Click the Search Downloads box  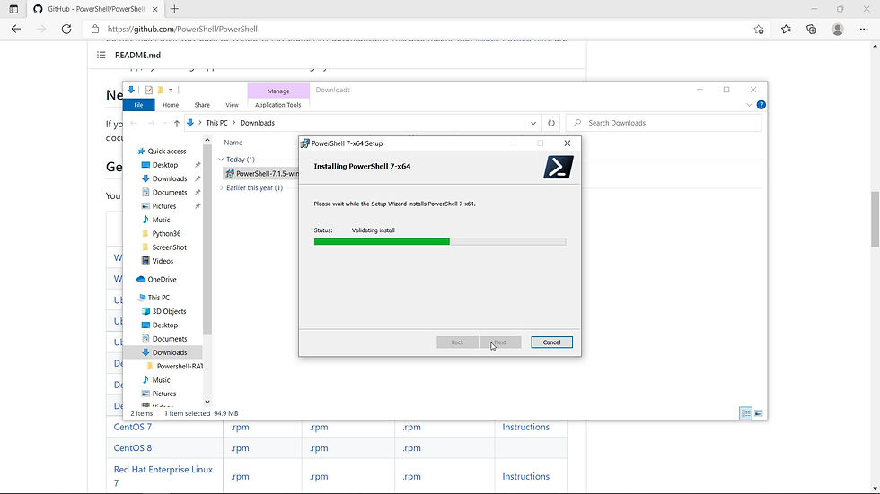pyautogui.click(x=664, y=123)
